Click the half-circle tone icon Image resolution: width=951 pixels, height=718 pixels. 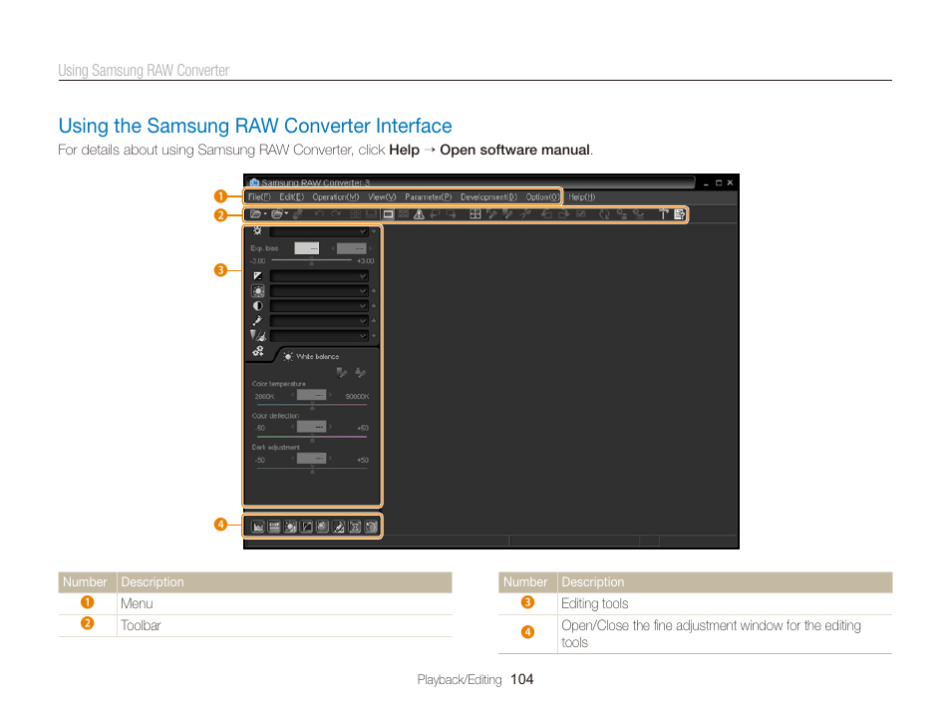click(258, 306)
